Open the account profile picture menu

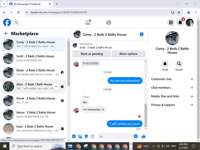(190, 22)
